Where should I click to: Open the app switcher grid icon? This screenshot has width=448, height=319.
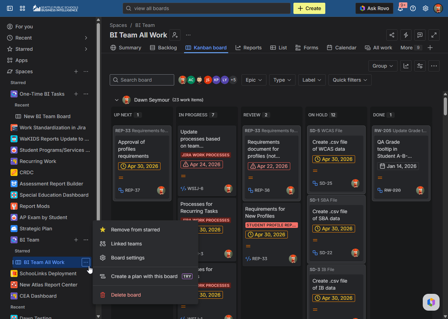[x=22, y=8]
